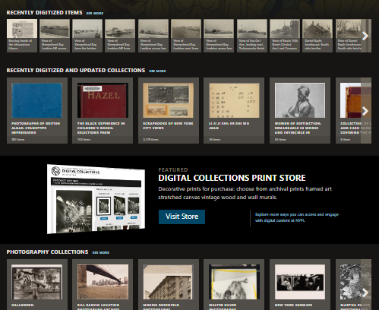The height and width of the screenshot is (310, 379).
Task: Open the Sheepshead Bay from the bridge item
Action: point(87,36)
